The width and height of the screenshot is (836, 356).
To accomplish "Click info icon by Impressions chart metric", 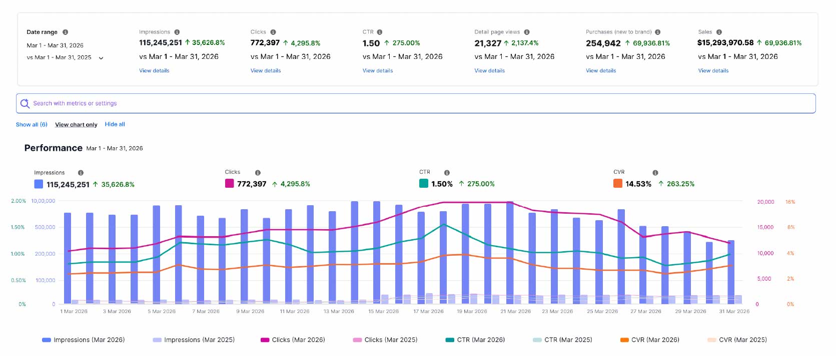I will pyautogui.click(x=81, y=173).
